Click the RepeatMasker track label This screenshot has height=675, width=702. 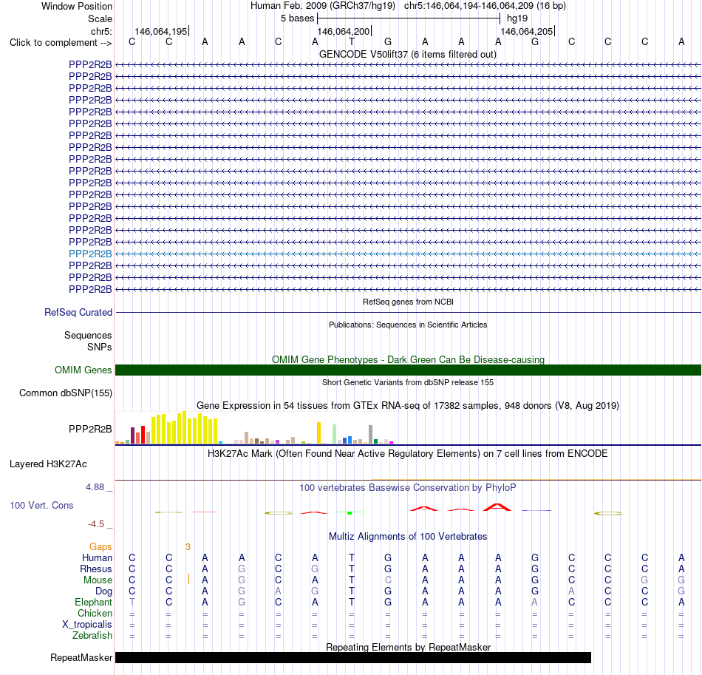pos(81,657)
